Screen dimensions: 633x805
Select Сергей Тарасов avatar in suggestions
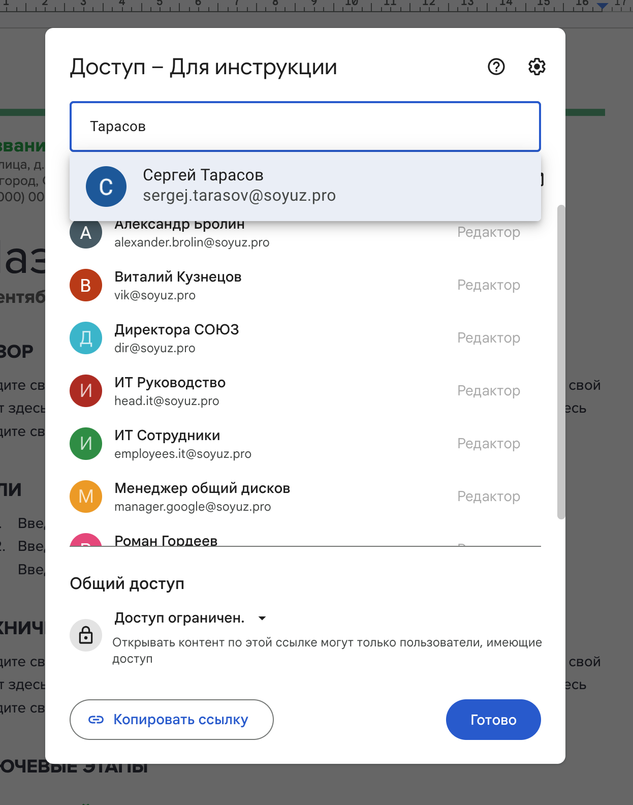coord(106,187)
